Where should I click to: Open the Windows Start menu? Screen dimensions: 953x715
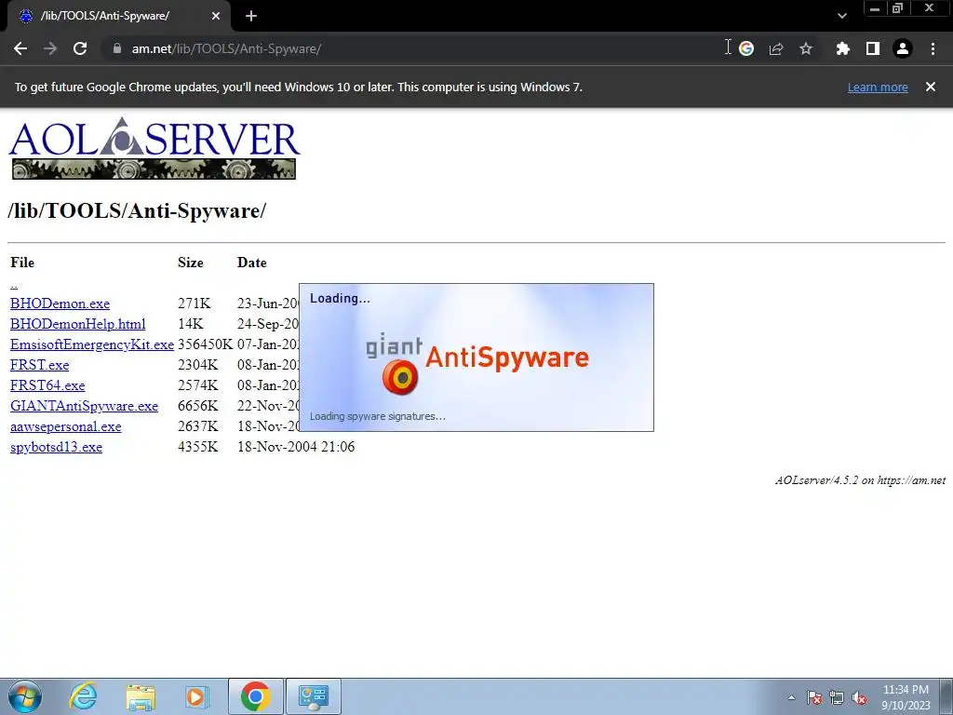pos(24,696)
